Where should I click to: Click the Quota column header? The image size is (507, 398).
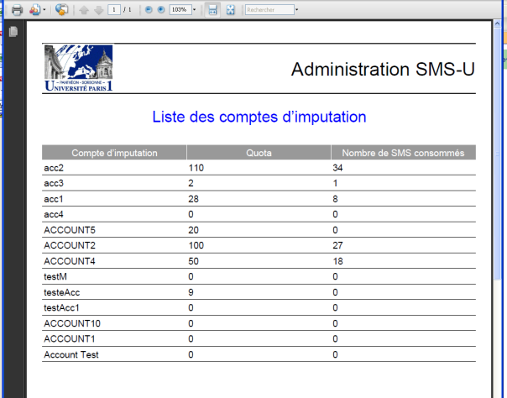pos(258,153)
